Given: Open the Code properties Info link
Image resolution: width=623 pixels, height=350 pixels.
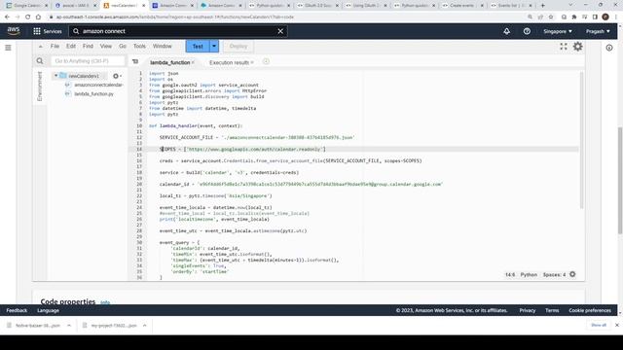Looking at the screenshot, I should (x=105, y=302).
